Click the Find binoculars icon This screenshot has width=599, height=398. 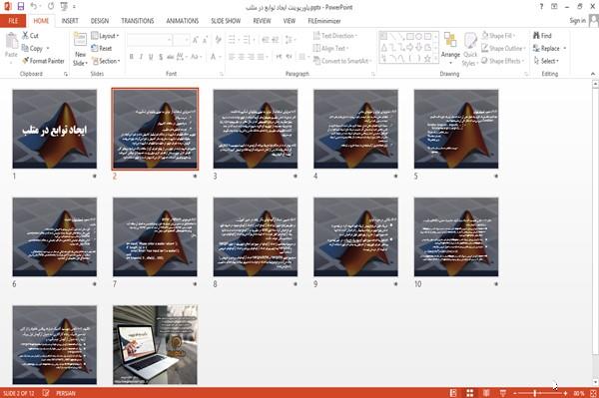536,36
